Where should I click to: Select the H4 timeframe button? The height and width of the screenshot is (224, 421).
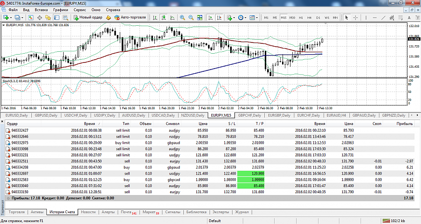(x=309, y=17)
